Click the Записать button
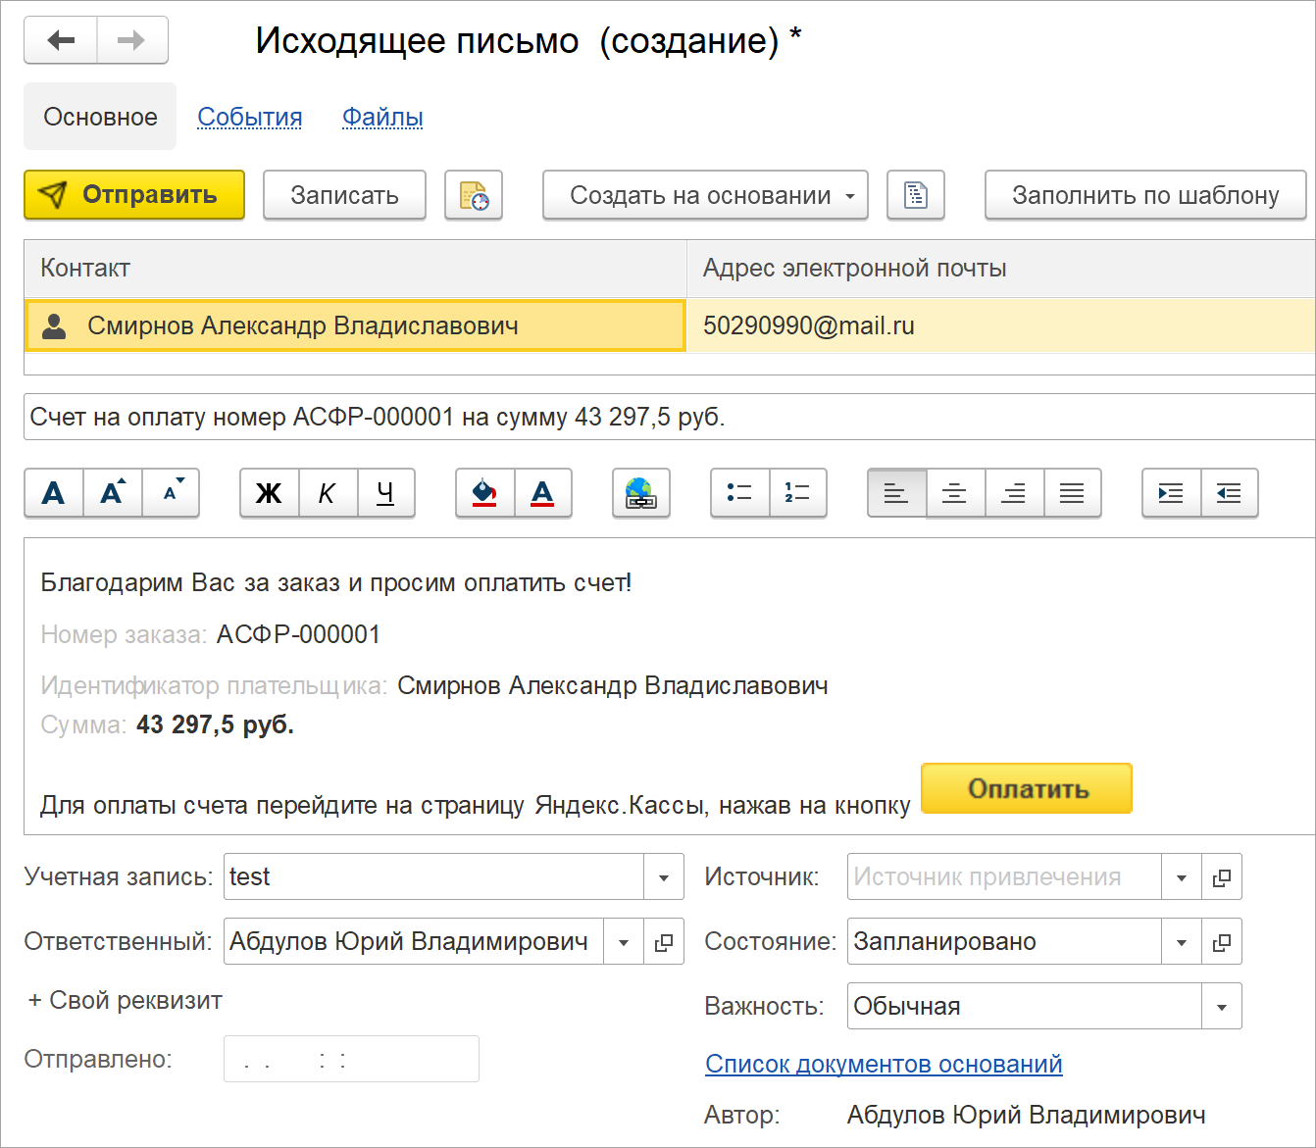The height and width of the screenshot is (1148, 1316). pos(344,195)
